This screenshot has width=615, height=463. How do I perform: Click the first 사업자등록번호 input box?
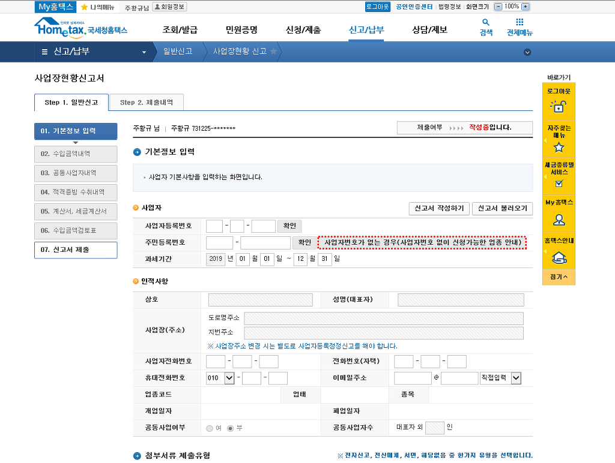pos(214,226)
